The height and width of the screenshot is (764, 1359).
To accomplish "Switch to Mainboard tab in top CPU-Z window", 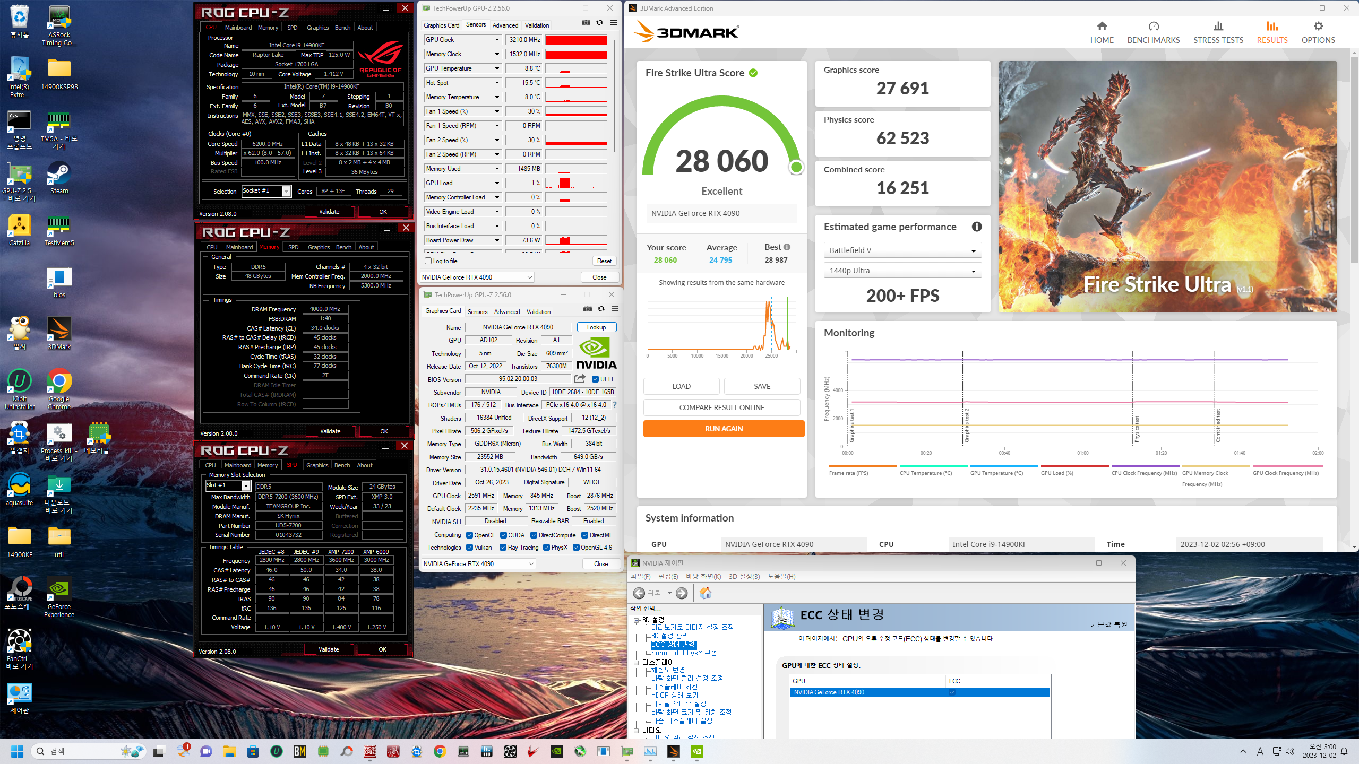I will [x=238, y=27].
